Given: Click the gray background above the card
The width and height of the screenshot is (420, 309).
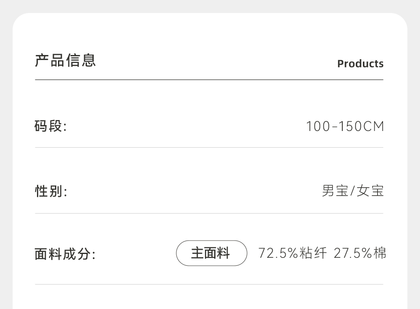Looking at the screenshot, I should tap(210, 6).
